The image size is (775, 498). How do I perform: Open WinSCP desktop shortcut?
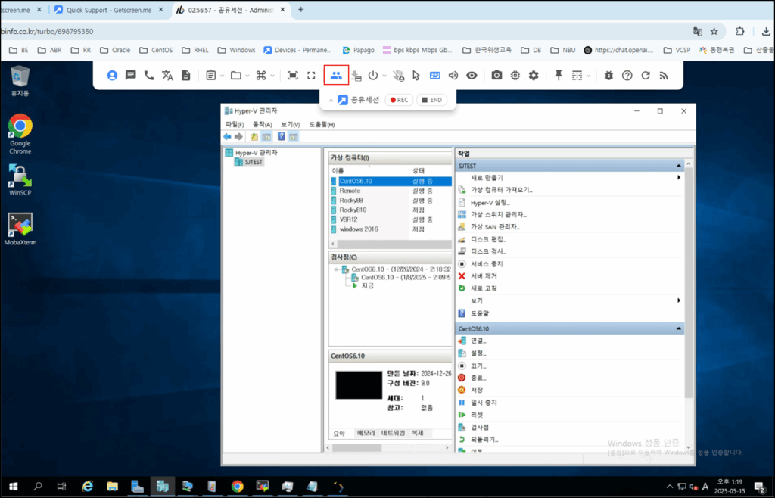click(x=20, y=180)
